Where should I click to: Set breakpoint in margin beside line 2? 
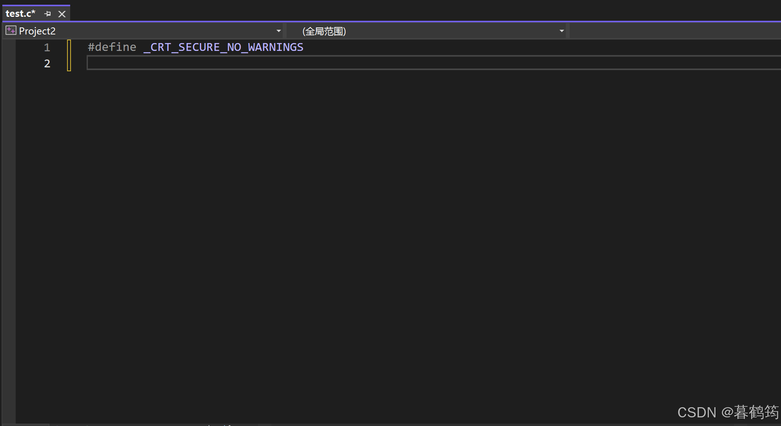click(x=9, y=63)
